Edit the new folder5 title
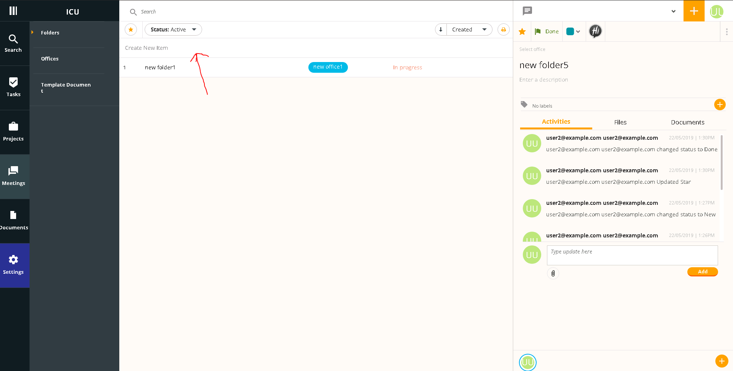This screenshot has height=371, width=733. click(x=544, y=65)
